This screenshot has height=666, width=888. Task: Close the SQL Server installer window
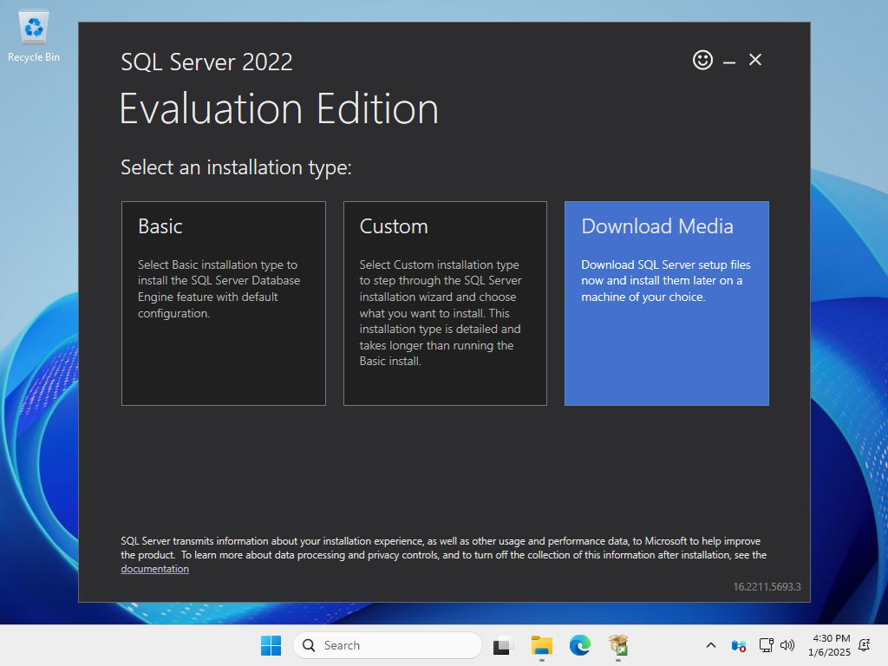click(755, 60)
